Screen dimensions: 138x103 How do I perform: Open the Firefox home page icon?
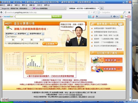129,12
